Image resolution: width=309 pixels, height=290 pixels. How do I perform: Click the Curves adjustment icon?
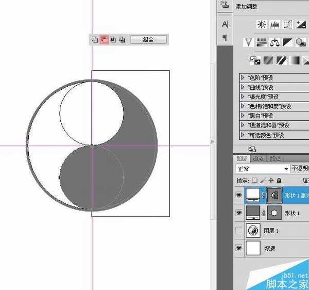click(x=288, y=25)
